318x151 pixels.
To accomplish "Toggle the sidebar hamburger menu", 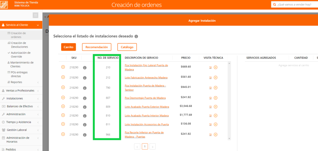I will (35, 15).
